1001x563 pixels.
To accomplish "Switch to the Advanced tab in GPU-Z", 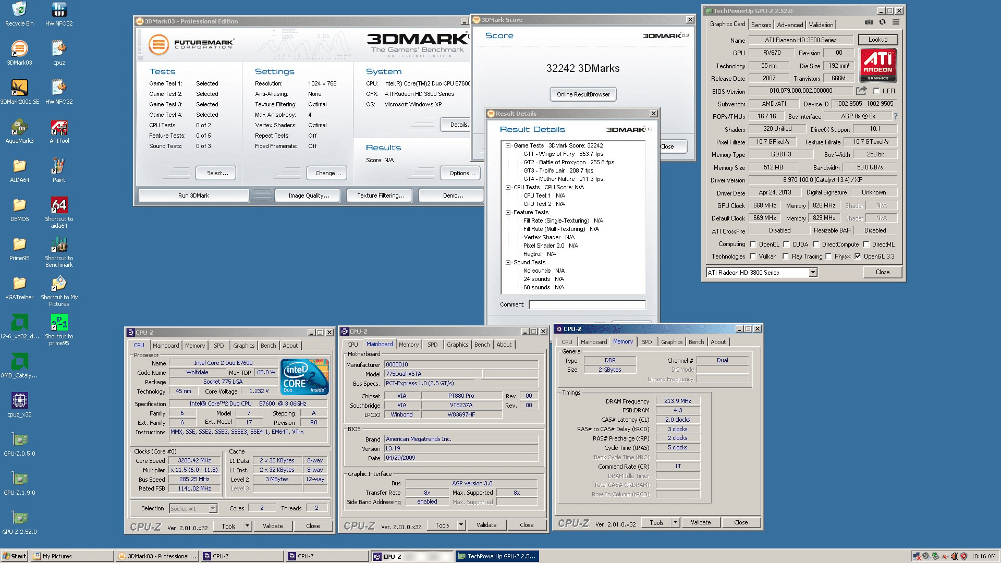I will pos(790,25).
